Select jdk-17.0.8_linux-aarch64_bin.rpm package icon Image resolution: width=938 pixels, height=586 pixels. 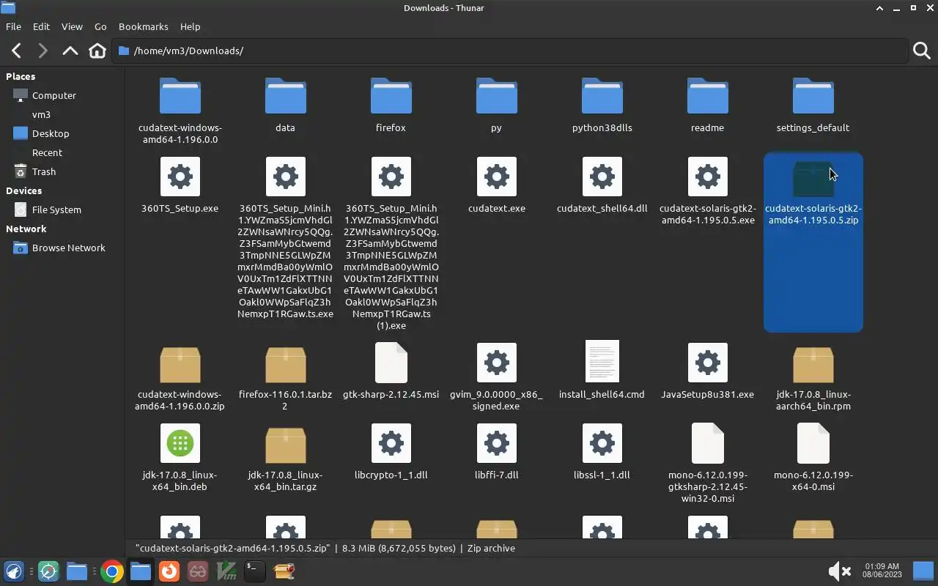[813, 364]
